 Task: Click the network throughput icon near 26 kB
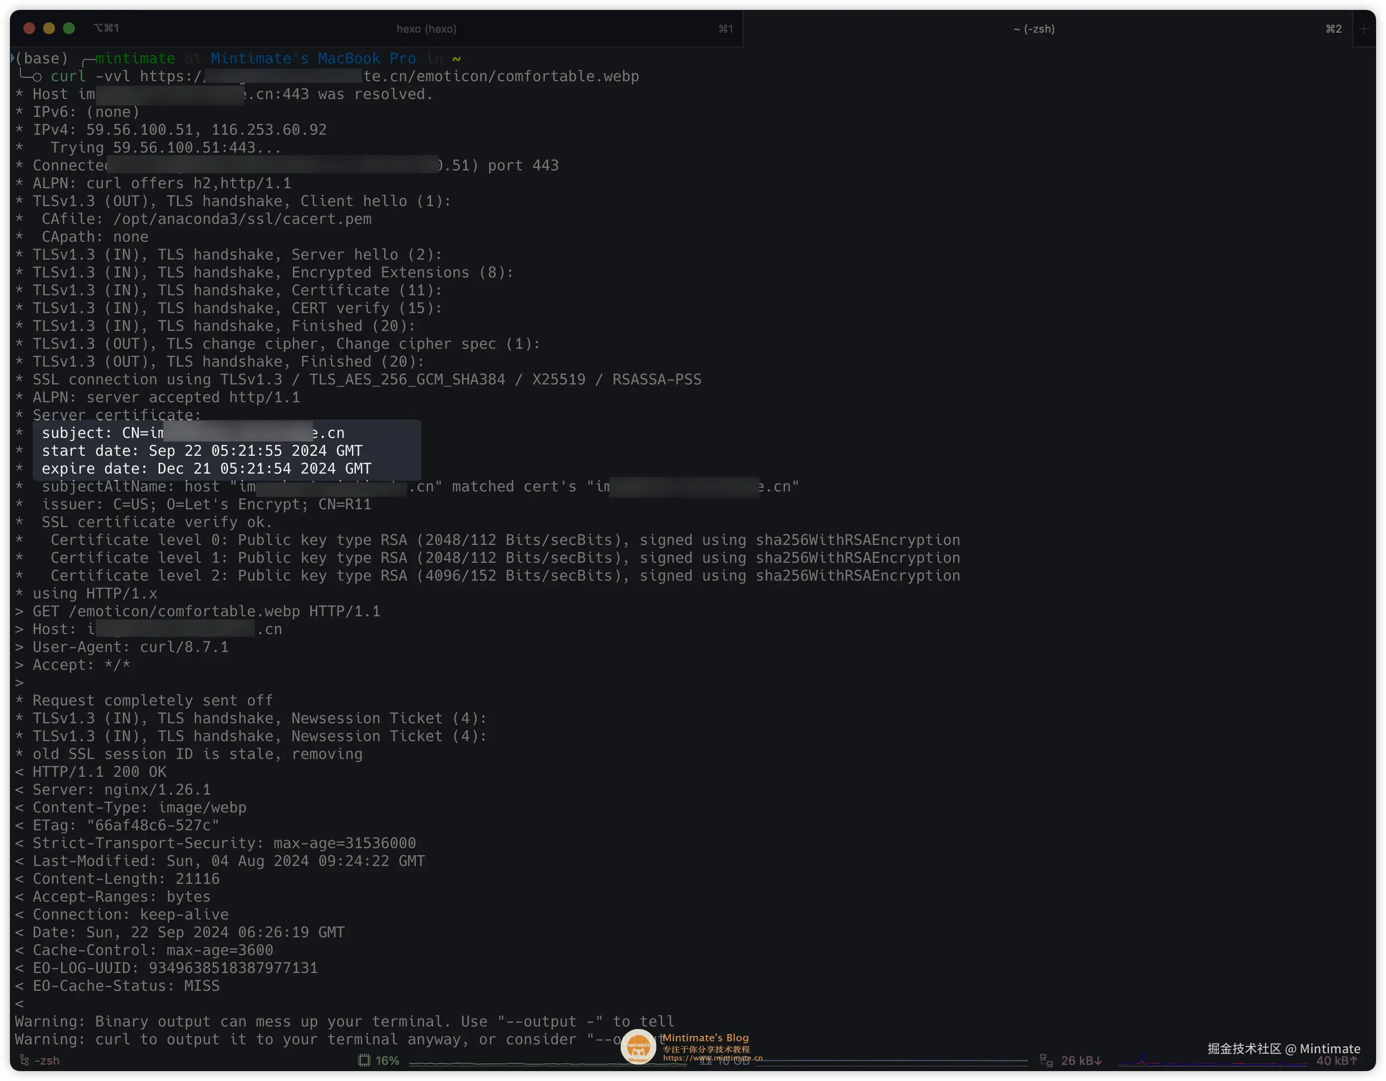pos(1046,1060)
